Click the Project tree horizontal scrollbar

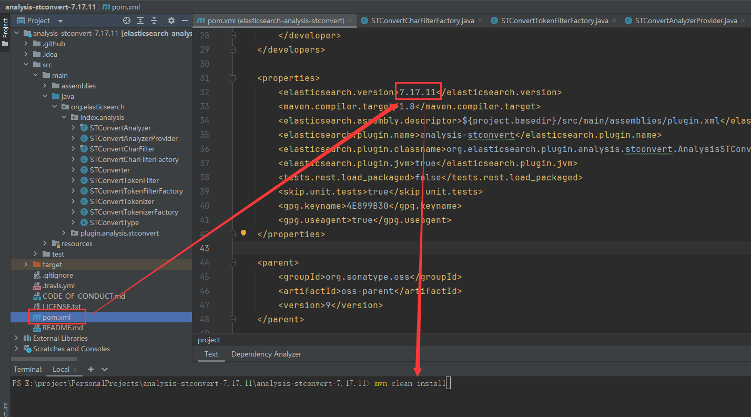[43, 359]
